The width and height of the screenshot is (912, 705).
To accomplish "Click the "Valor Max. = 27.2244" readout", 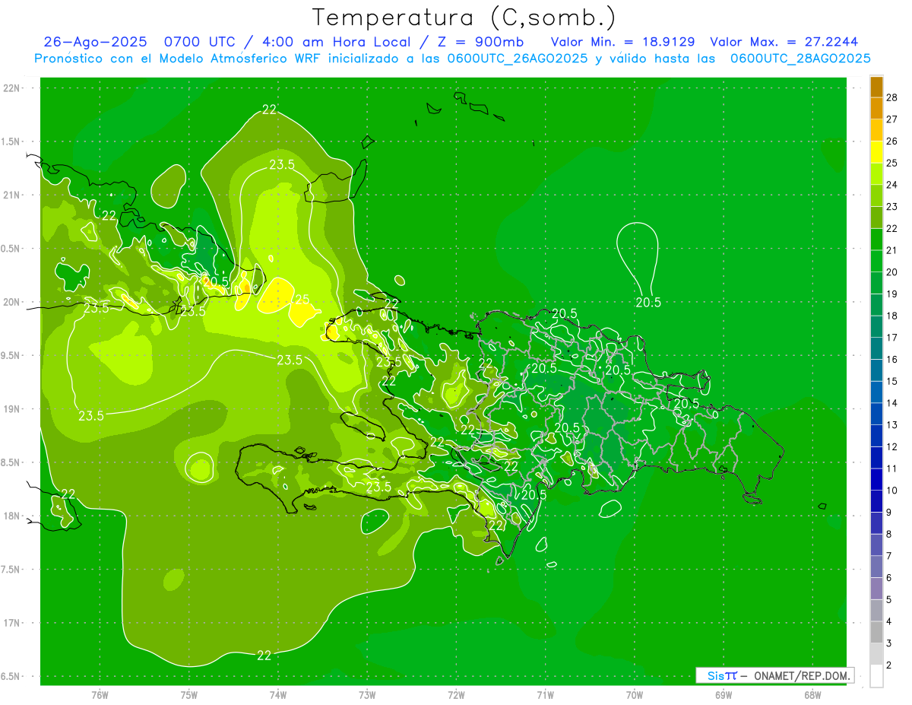I will [x=783, y=42].
